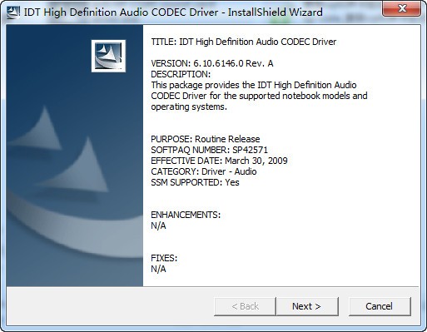The image size is (427, 332).
Task: Click the SSM SUPPORTED: Yes line
Action: tap(195, 182)
